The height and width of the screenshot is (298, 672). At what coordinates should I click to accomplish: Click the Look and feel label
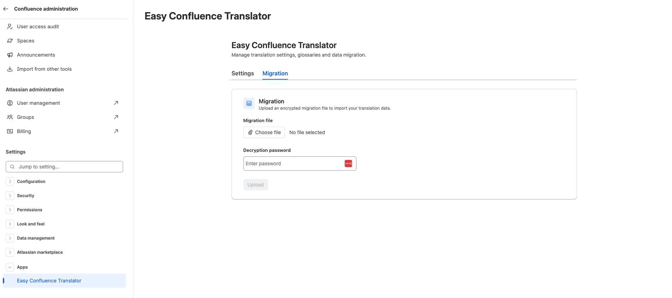31,224
